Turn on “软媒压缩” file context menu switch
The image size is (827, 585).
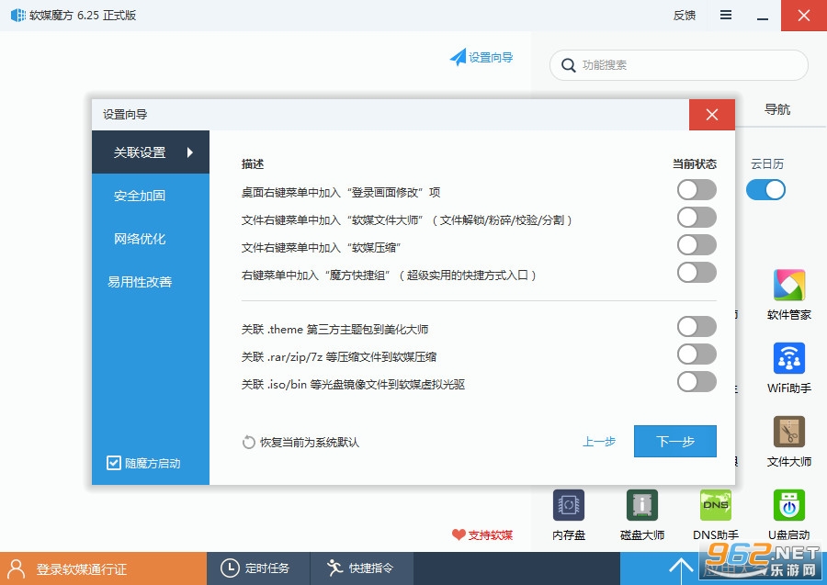pyautogui.click(x=697, y=245)
